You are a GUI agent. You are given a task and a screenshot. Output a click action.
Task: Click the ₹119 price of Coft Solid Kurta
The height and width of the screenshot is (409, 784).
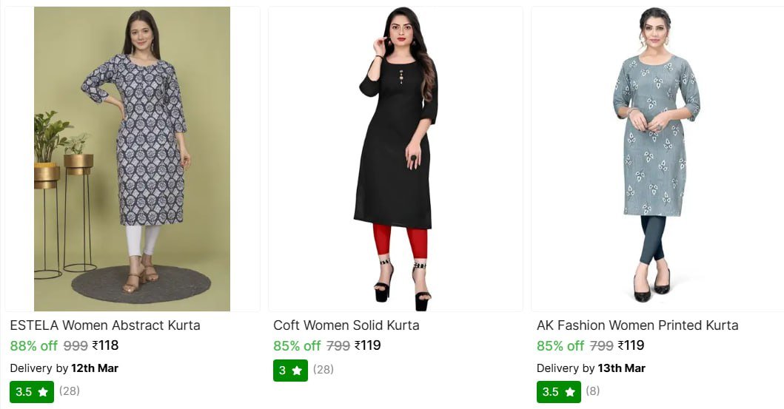[x=368, y=345]
